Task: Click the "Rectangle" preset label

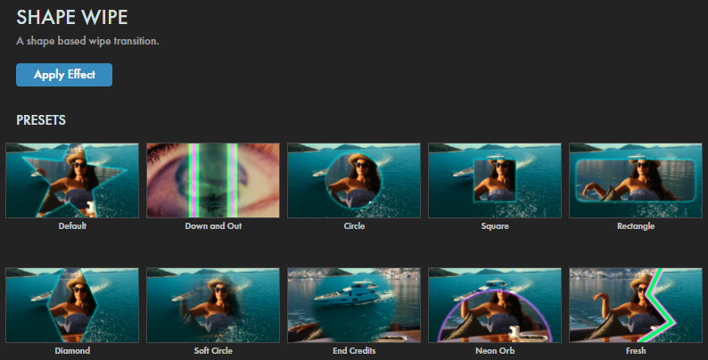Action: click(636, 226)
